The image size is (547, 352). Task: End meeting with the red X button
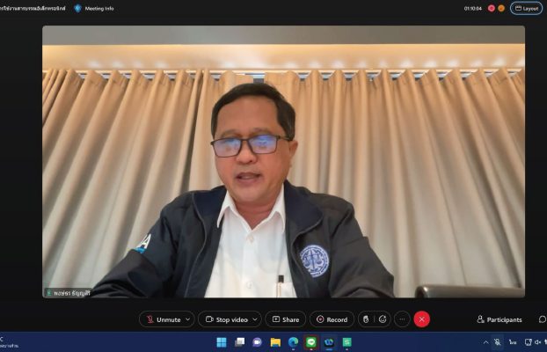click(x=422, y=319)
